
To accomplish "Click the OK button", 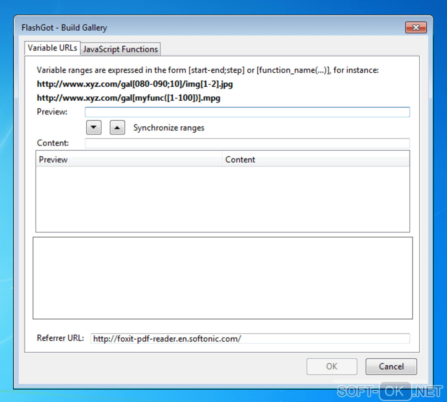I will coord(332,367).
